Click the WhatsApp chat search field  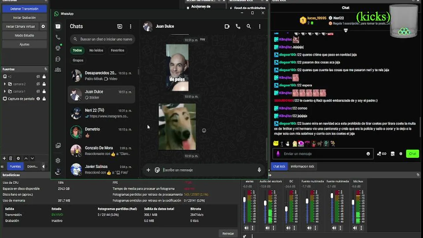tap(102, 39)
